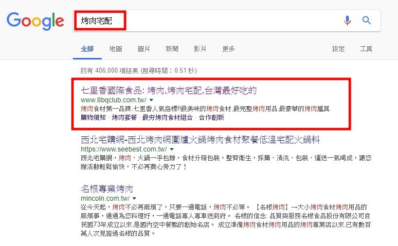Viewport: 398px width, 246px height.
Task: Open 名根專業烤肉 result title
Action: pos(107,189)
